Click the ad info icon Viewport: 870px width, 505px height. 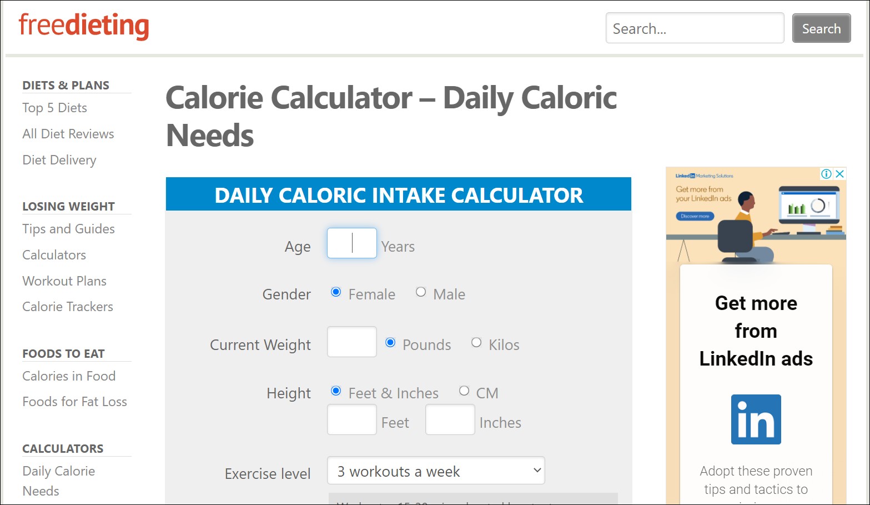point(826,174)
